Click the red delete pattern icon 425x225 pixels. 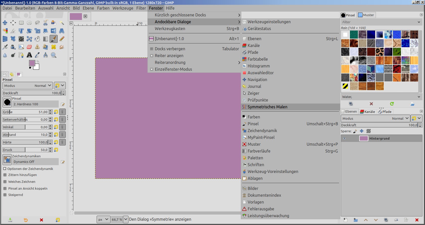point(371,104)
